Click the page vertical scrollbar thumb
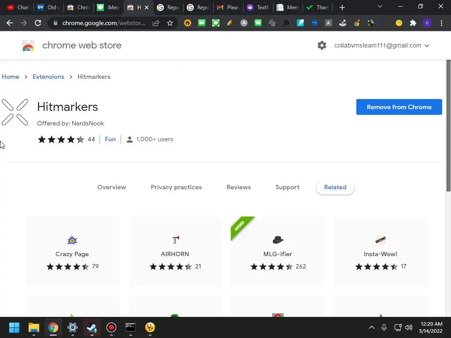Viewport: 451px width, 338px height. tap(448, 125)
